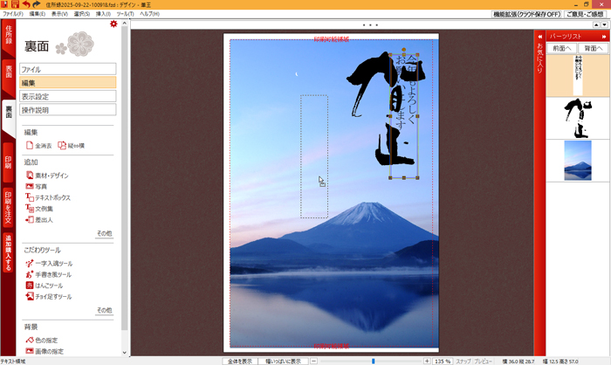The height and width of the screenshot is (365, 611).
Task: Toggle the スナップ snap option
Action: click(463, 361)
